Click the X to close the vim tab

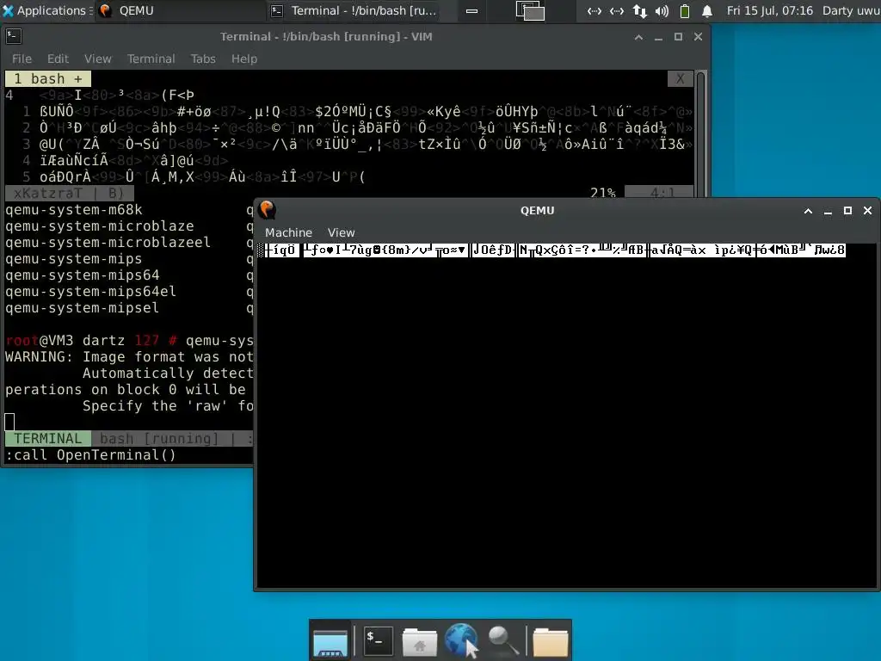point(680,78)
